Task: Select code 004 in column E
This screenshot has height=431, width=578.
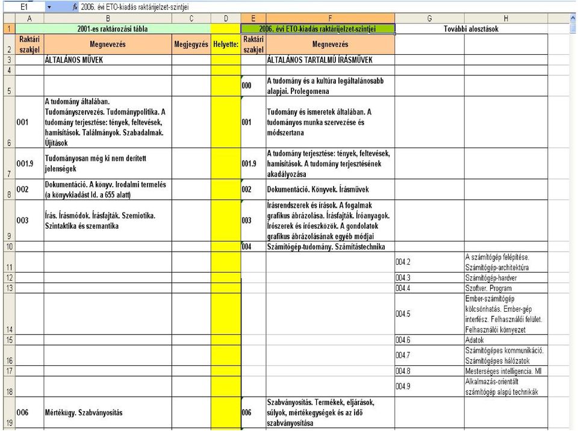Action: tap(253, 247)
